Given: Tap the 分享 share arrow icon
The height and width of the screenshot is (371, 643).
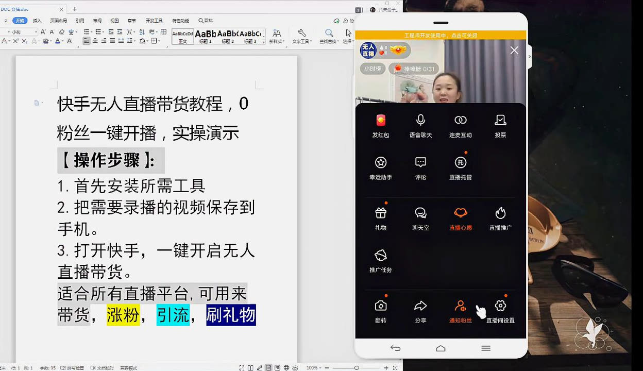Looking at the screenshot, I should point(420,306).
